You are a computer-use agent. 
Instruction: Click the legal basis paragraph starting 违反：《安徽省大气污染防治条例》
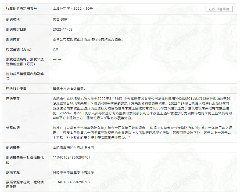tap(142, 133)
